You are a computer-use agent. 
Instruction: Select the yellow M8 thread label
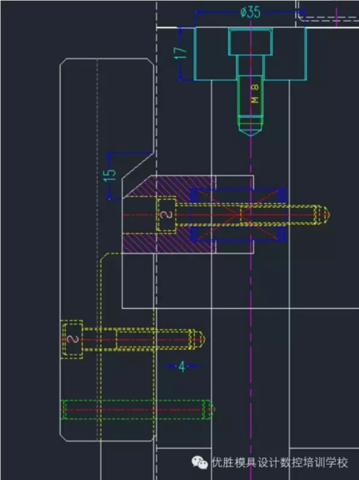point(255,94)
